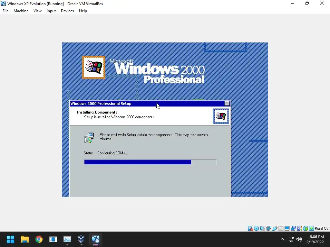Screen dimensions: 330x247
Task: Click the 'Installing Components' heading
Action: [x=97, y=112]
